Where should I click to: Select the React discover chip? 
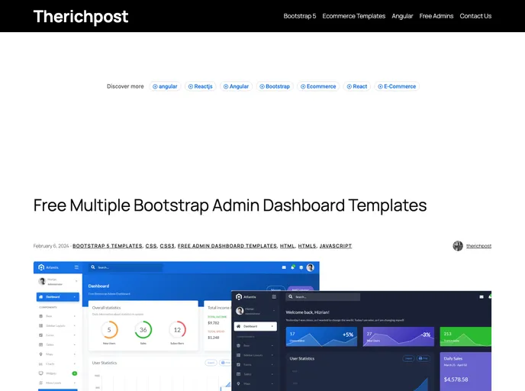(x=356, y=86)
